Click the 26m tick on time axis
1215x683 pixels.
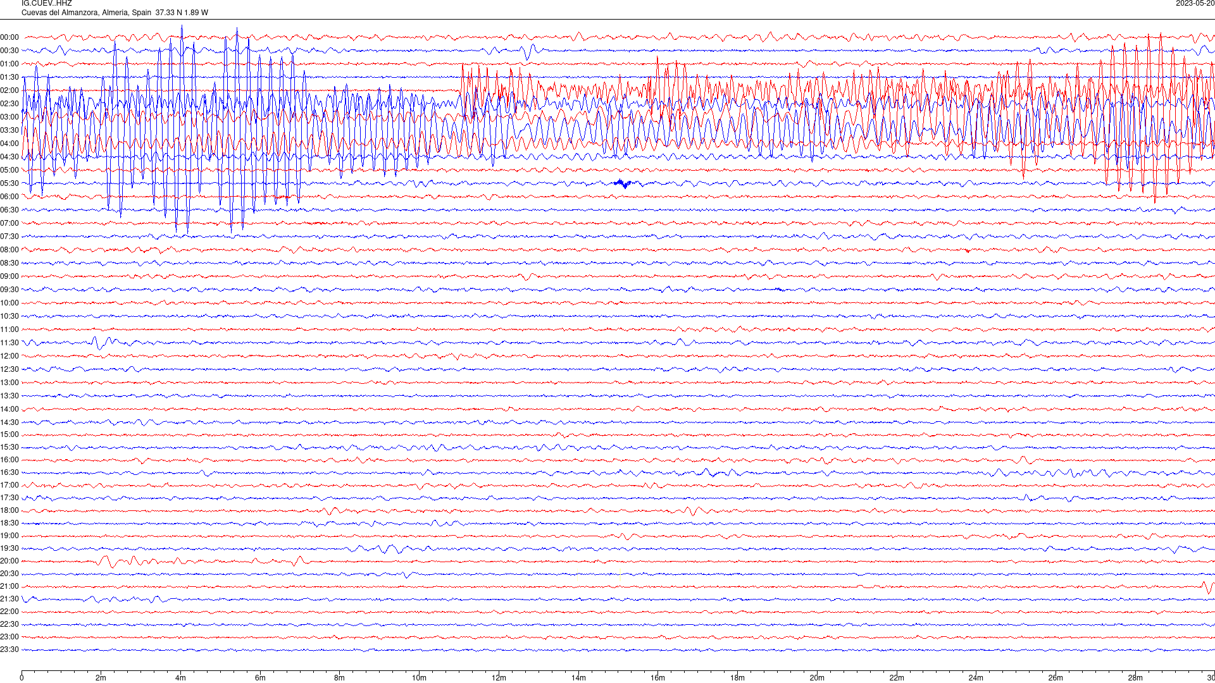[x=1056, y=678]
